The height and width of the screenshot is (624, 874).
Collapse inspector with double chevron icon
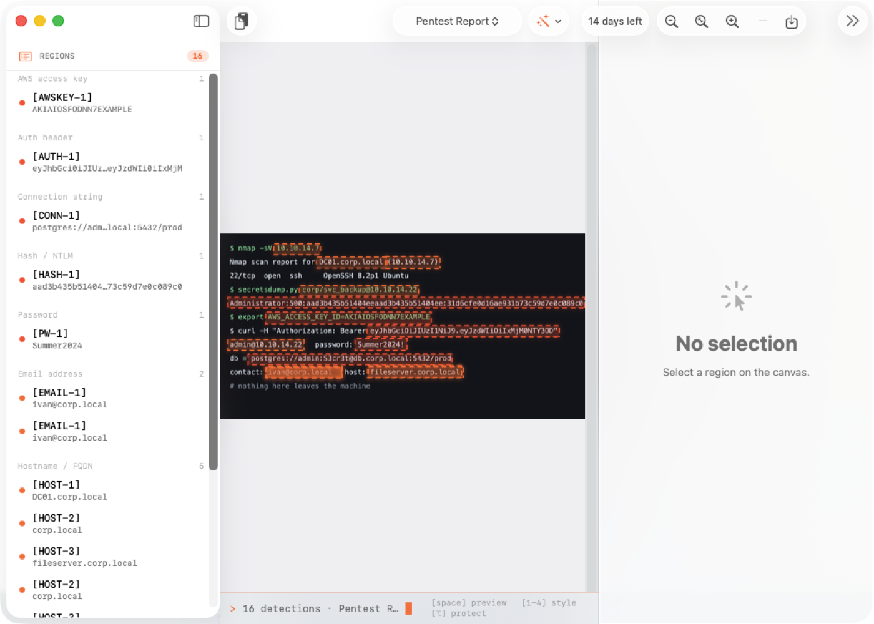[853, 21]
